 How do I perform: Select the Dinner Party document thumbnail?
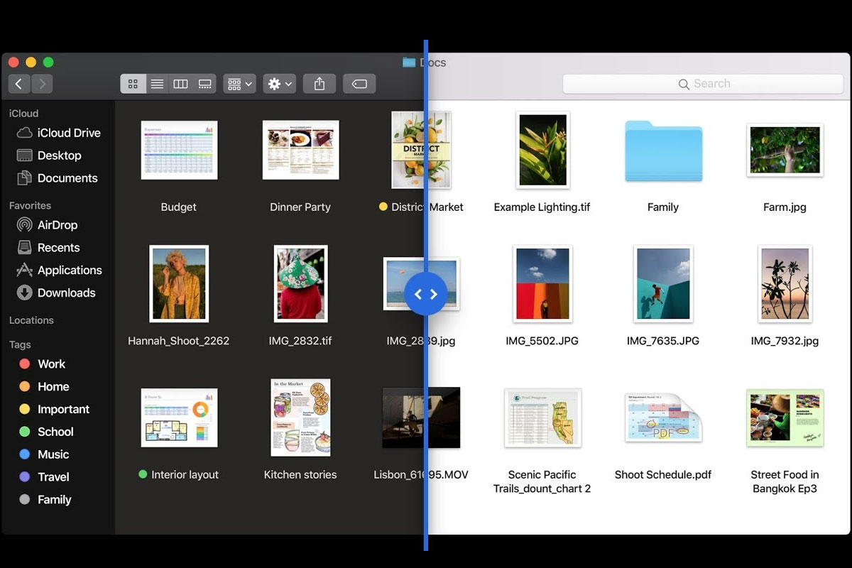[x=300, y=150]
